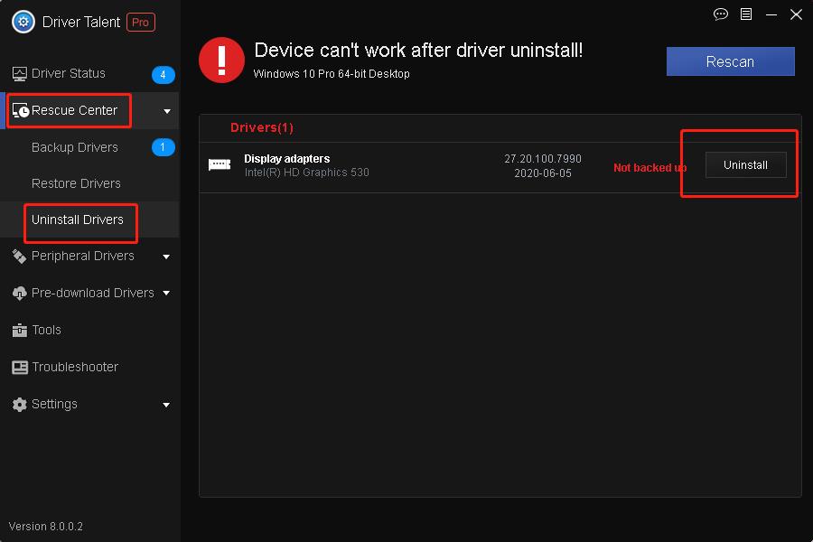Open the feedback chat bubble icon
The image size is (813, 542).
pyautogui.click(x=720, y=14)
